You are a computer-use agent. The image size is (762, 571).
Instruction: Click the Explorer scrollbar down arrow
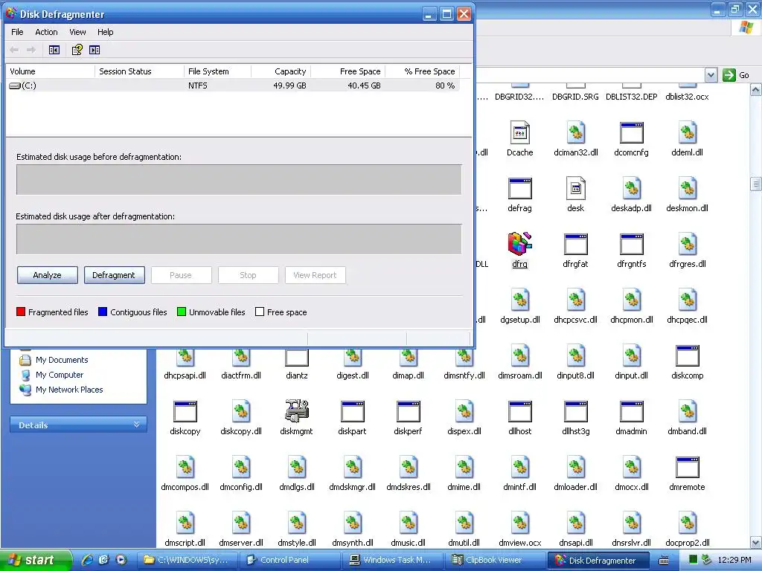pyautogui.click(x=756, y=542)
